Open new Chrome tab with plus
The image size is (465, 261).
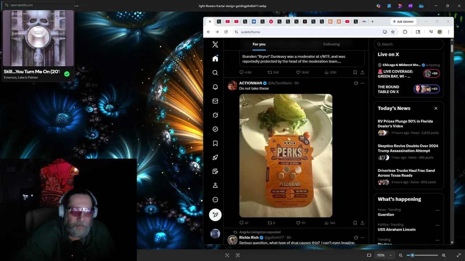tap(372, 21)
